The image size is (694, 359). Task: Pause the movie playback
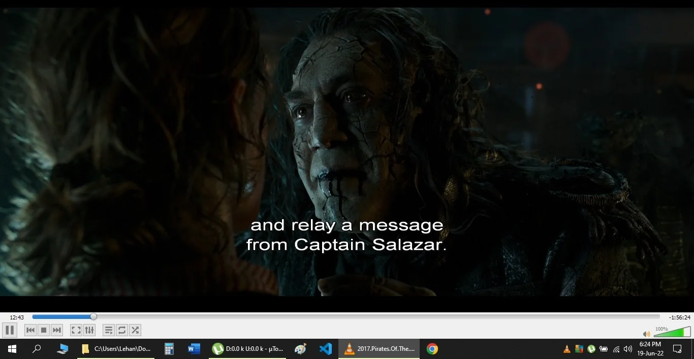pyautogui.click(x=10, y=330)
